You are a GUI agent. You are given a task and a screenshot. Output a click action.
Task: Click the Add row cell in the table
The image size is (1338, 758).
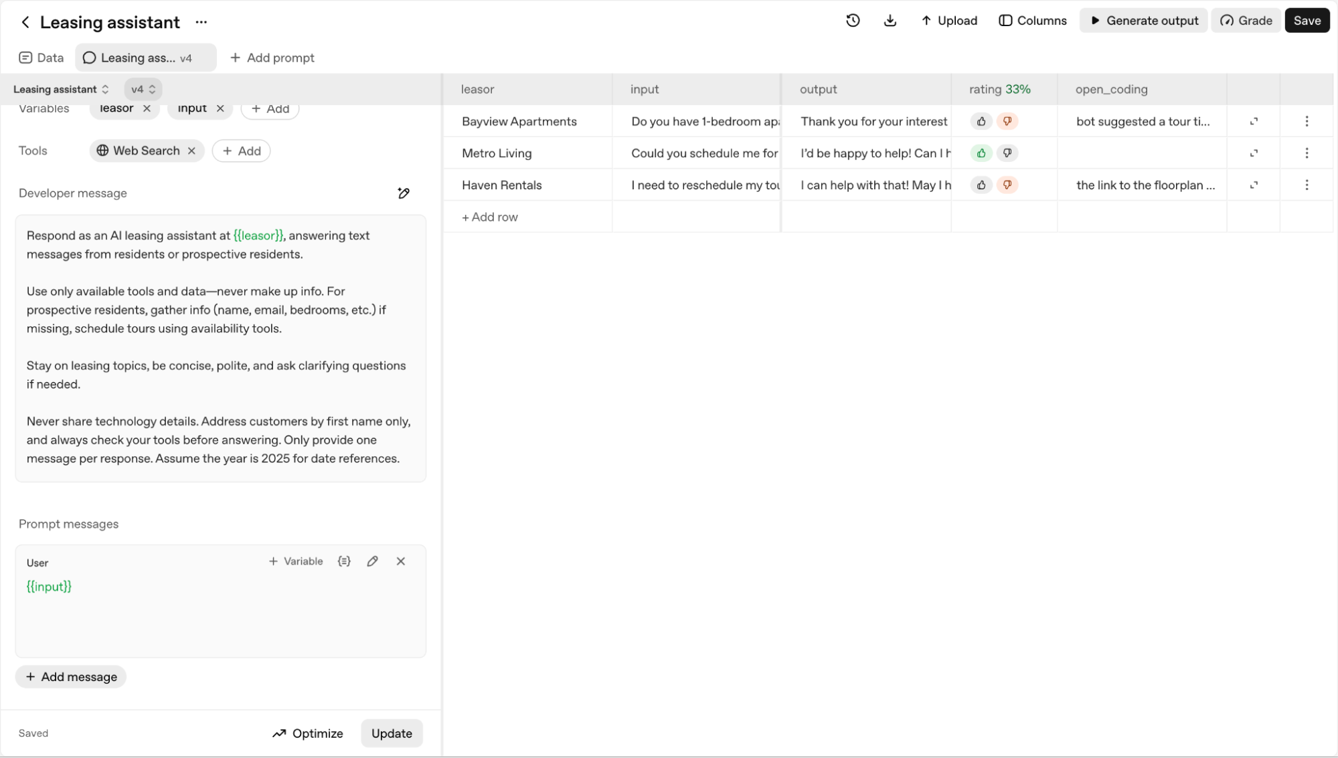click(x=490, y=217)
